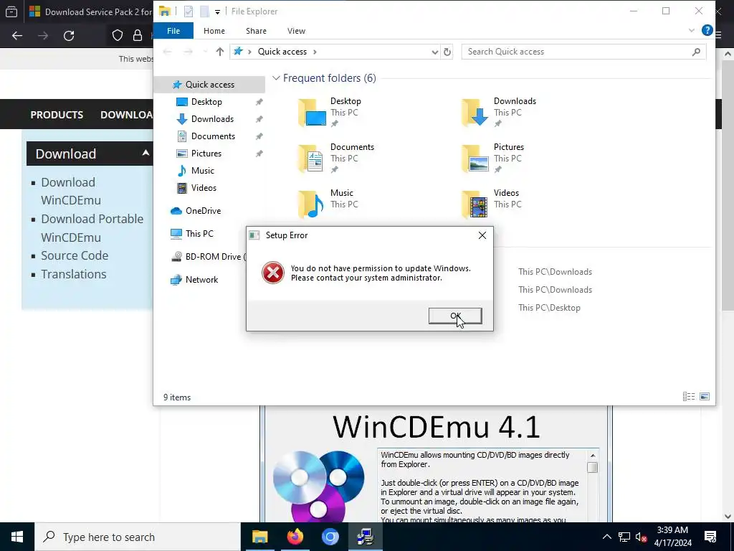Select This PC in the navigation pane
This screenshot has width=734, height=551.
coord(199,234)
